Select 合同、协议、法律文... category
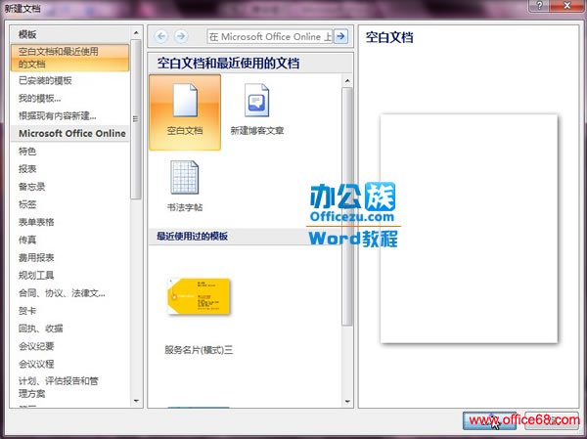 tap(62, 292)
